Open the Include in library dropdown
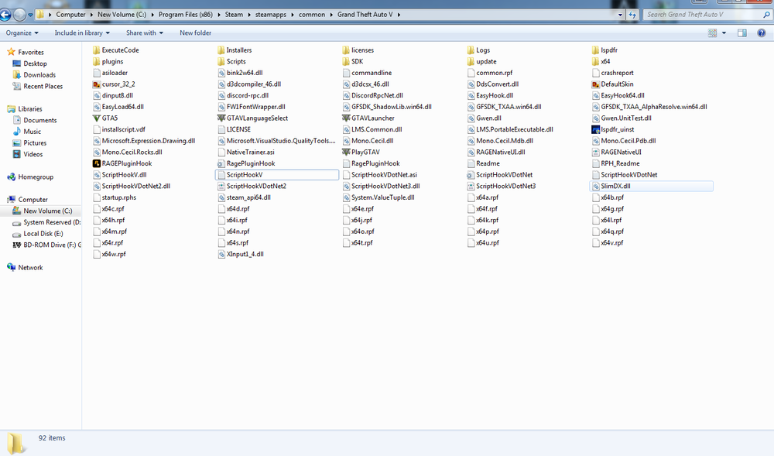The image size is (774, 456). 82,33
